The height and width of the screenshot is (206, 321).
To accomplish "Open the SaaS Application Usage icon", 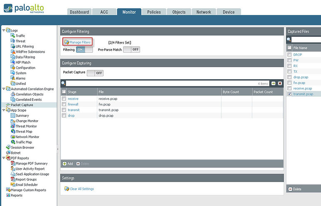I will 13,174.
